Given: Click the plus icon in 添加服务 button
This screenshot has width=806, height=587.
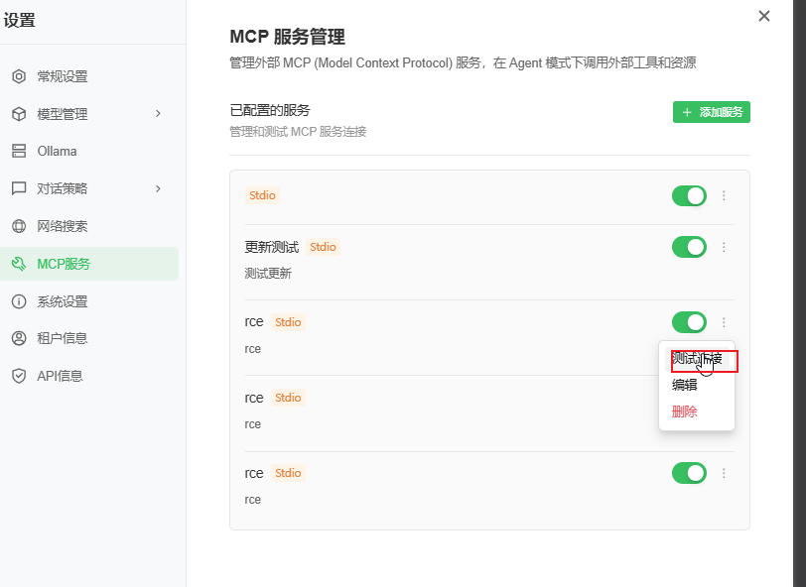Looking at the screenshot, I should click(x=687, y=112).
